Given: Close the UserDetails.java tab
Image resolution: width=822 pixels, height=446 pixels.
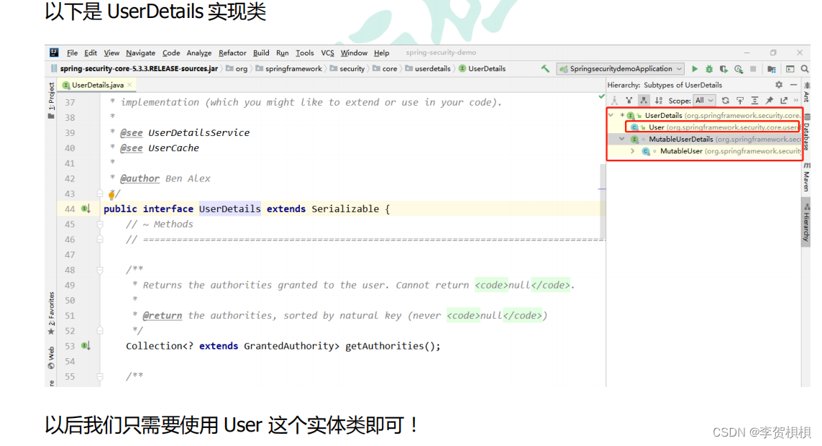Looking at the screenshot, I should [129, 85].
